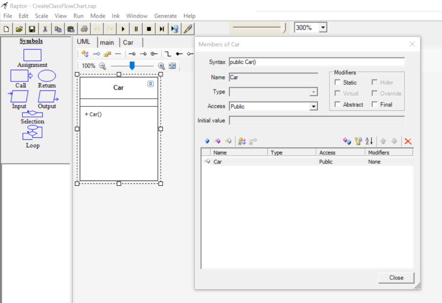Zoom out with the magnifier minus icon
The image size is (442, 303).
[102, 66]
